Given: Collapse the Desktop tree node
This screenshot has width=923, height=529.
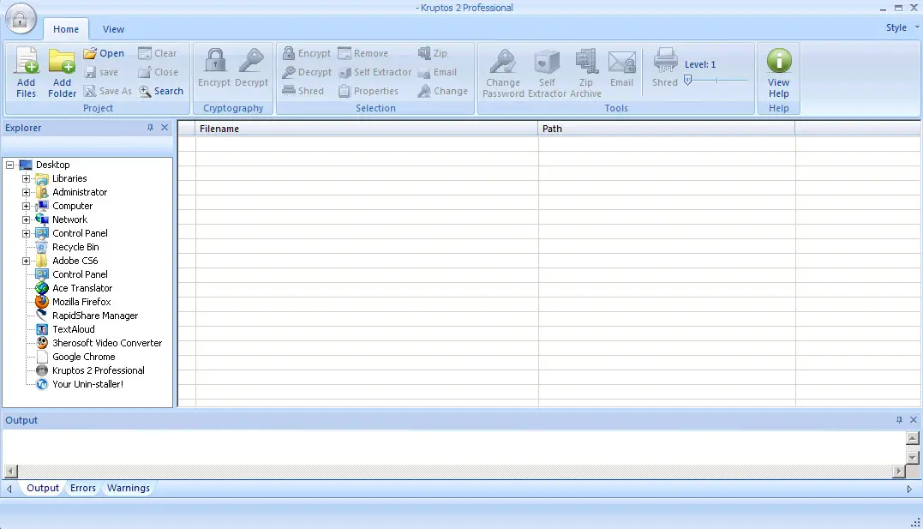Looking at the screenshot, I should click(10, 165).
